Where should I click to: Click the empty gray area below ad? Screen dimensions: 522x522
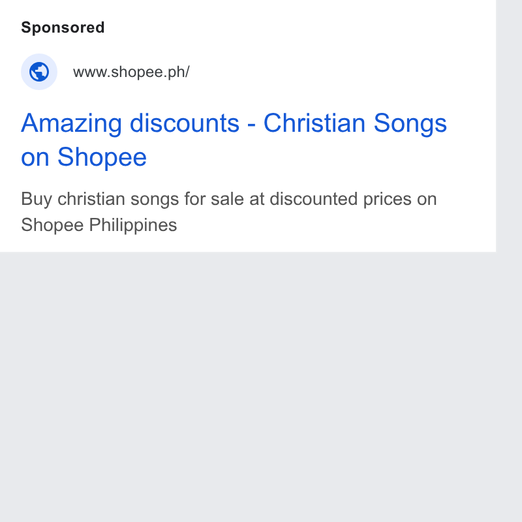[248, 386]
